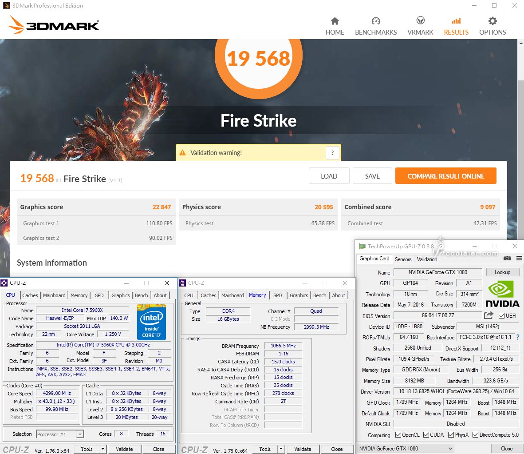Viewport: 524px width, 454px height.
Task: Click the validation warning triangle icon
Action: point(182,152)
